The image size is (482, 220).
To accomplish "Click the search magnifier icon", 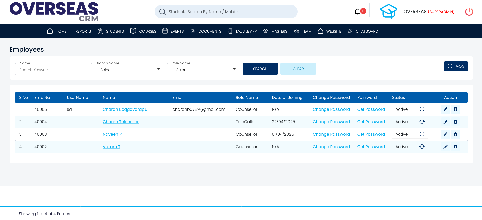I will (x=162, y=12).
